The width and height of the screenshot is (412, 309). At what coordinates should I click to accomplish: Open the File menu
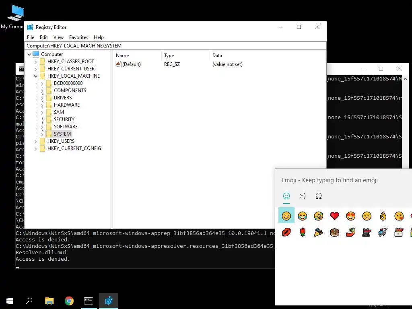coord(31,37)
